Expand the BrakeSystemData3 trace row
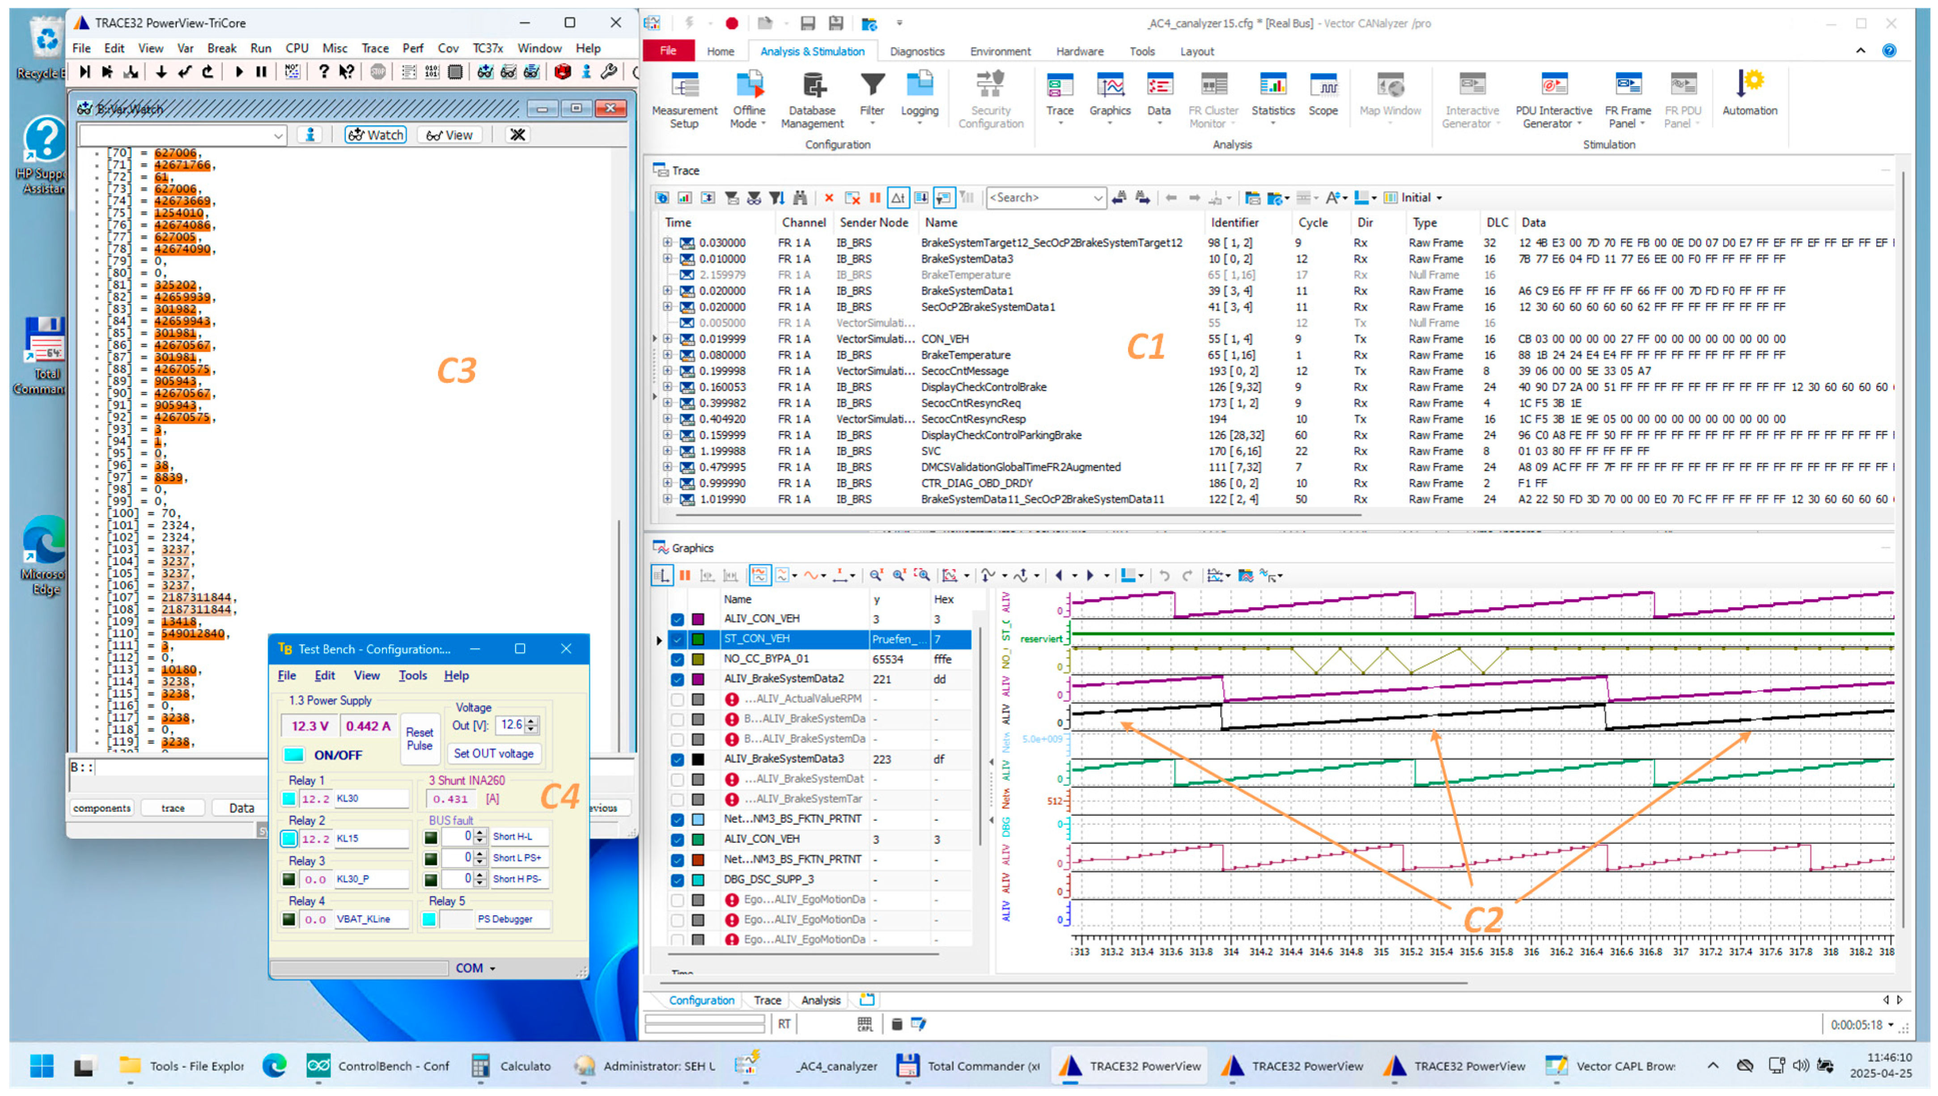The image size is (1938, 1096). coord(667,259)
